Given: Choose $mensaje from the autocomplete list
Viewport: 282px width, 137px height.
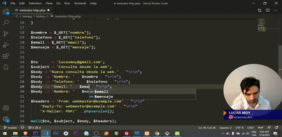Looking at the screenshot, I should coord(142,96).
